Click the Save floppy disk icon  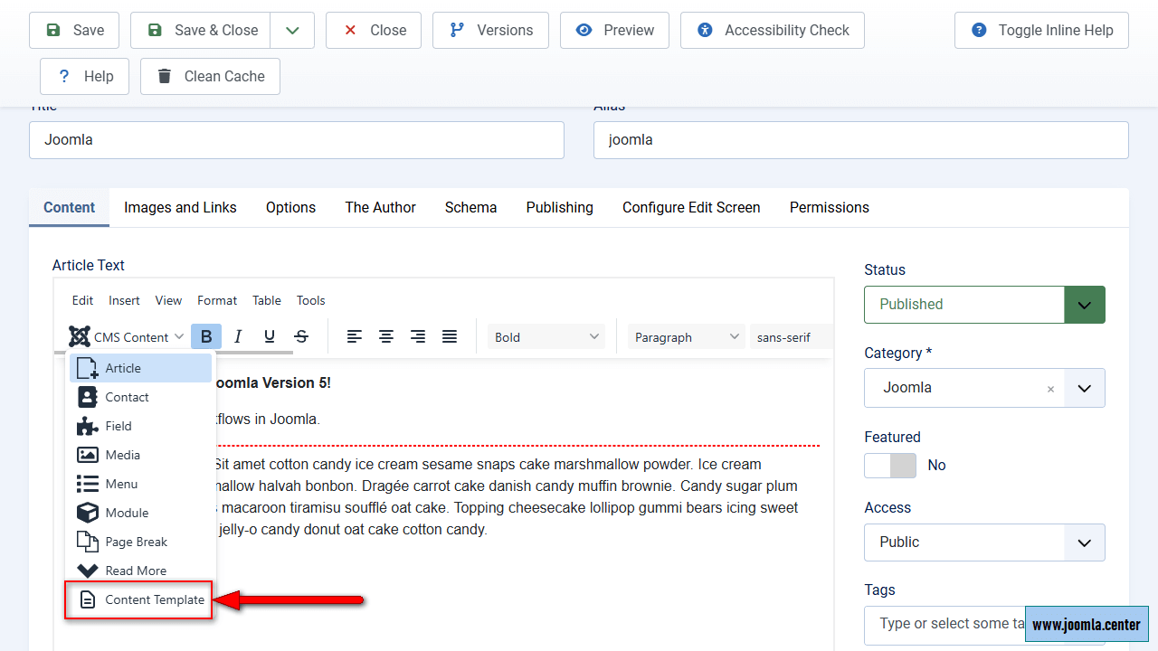[53, 30]
